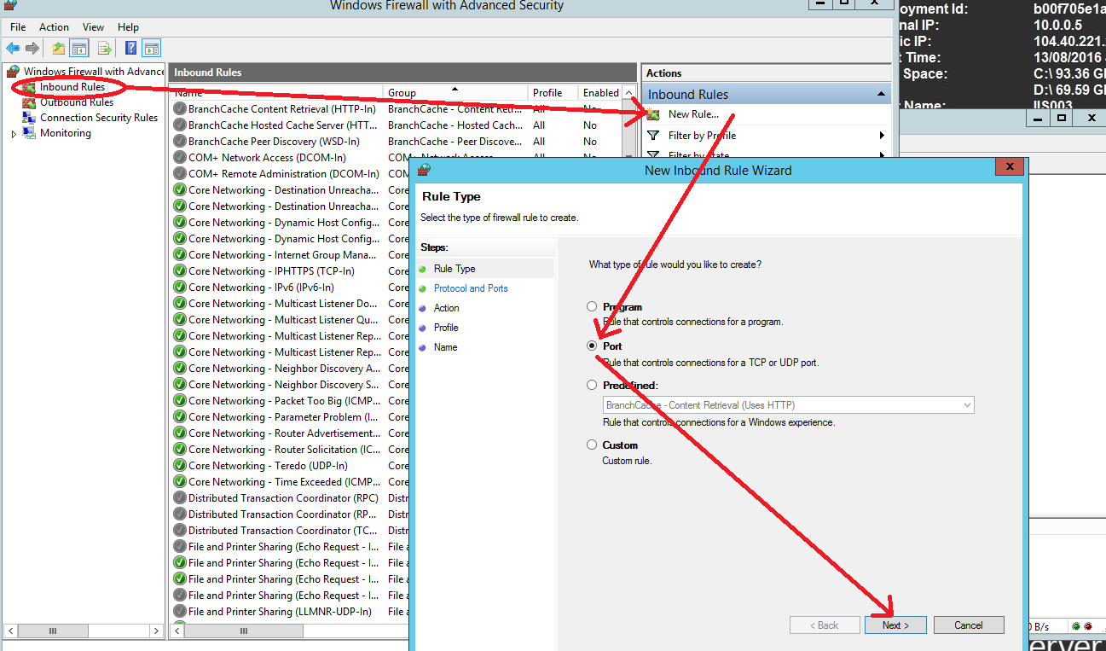Open the View menu

tap(94, 27)
